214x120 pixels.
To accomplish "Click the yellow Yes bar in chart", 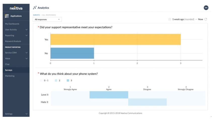I will click(x=116, y=39).
